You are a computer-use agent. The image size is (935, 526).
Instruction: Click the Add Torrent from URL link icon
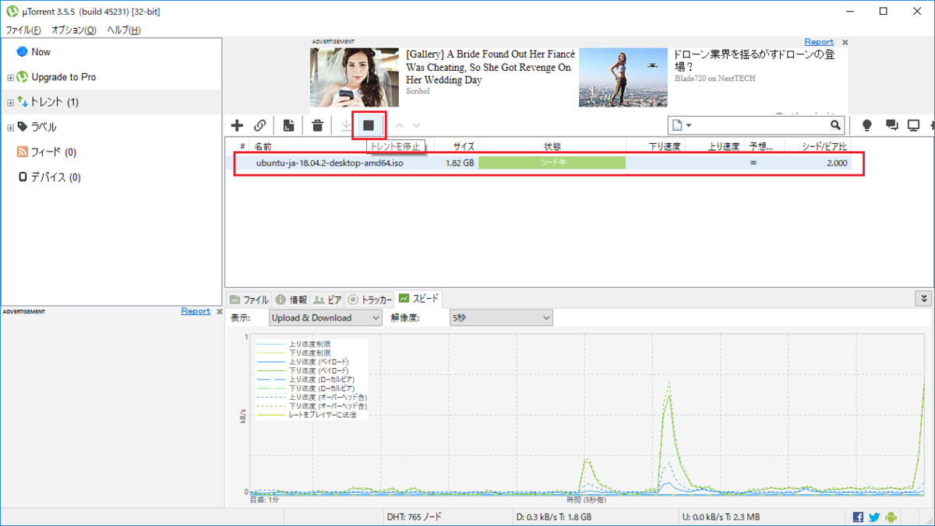261,125
